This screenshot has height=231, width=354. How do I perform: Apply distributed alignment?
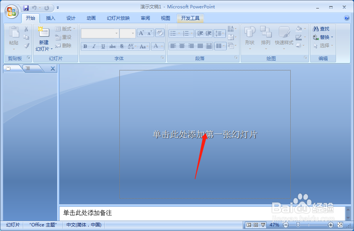click(209, 46)
